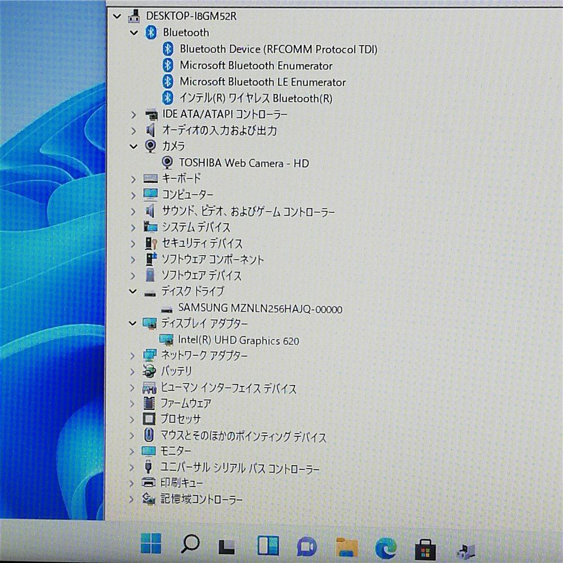This screenshot has height=563, width=563.
Task: Open taskbar Search
Action: click(190, 544)
